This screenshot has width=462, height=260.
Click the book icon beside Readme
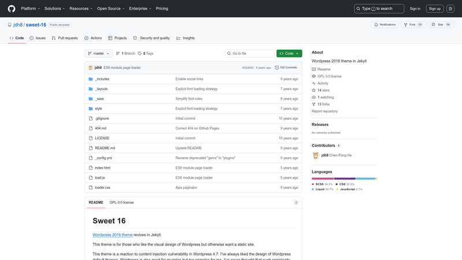(x=314, y=69)
